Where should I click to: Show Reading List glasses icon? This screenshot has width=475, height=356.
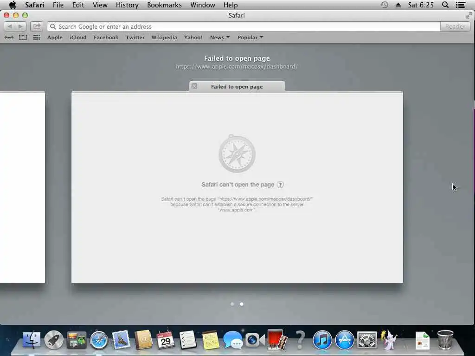9,38
